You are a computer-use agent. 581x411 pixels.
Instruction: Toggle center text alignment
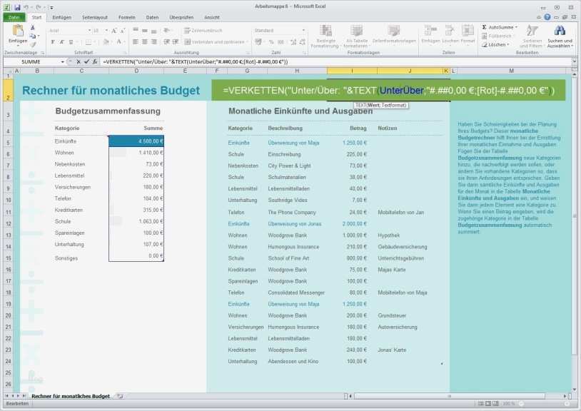[x=144, y=42]
